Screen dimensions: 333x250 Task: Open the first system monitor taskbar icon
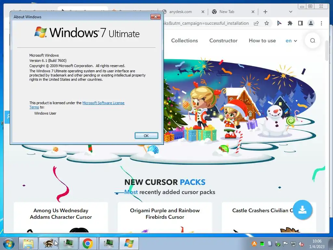coord(68,243)
